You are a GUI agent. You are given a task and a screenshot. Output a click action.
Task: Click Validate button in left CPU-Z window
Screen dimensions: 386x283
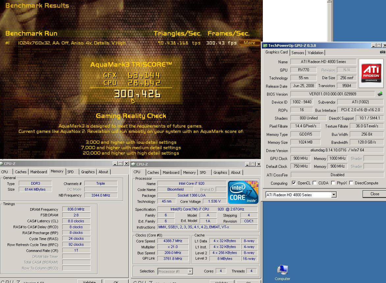coord(89,281)
